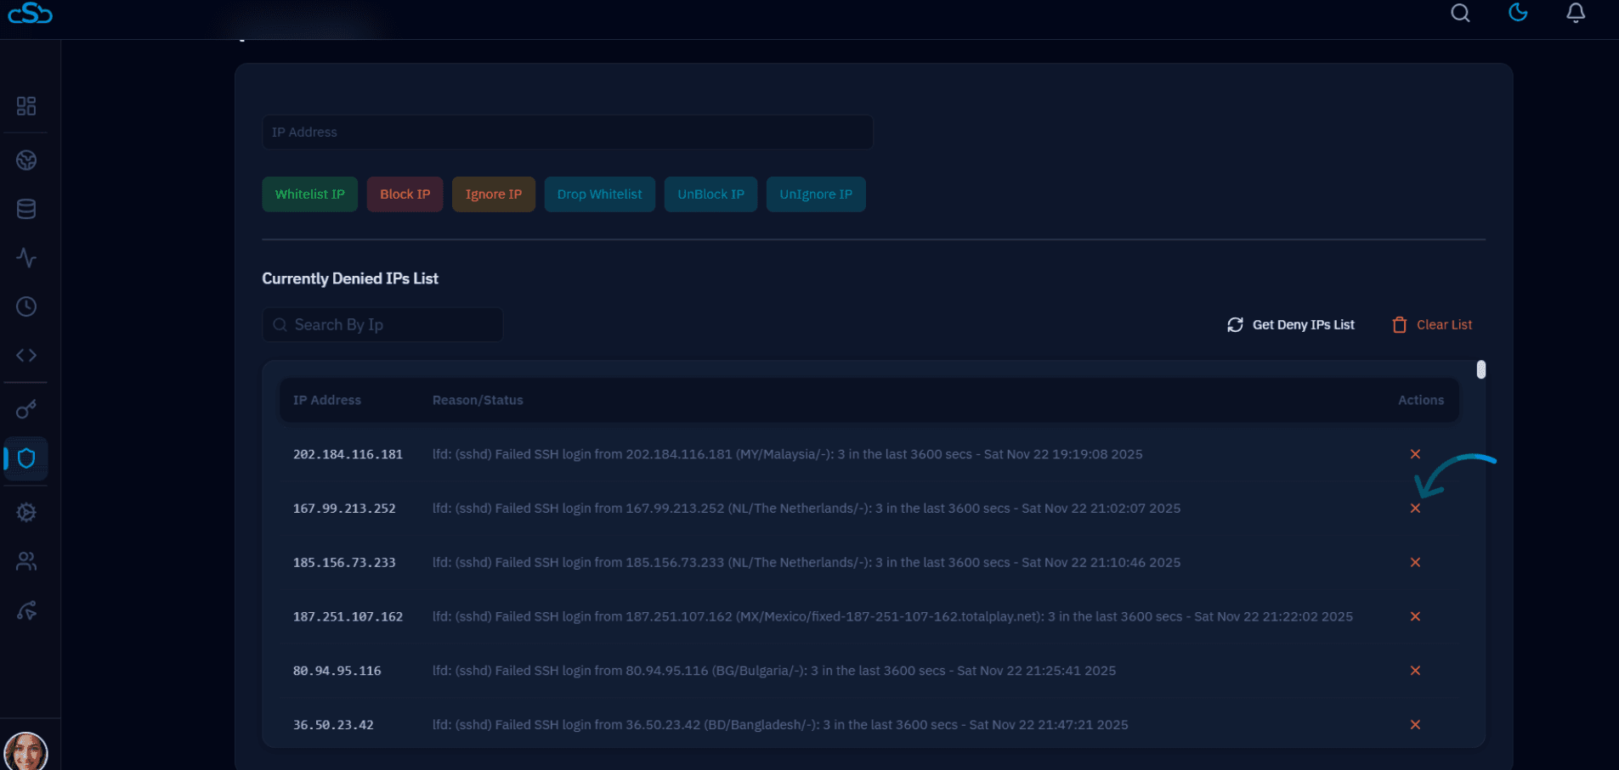Viewport: 1619px width, 770px height.
Task: Remove denied IP 36.50.23.42
Action: 1415,725
